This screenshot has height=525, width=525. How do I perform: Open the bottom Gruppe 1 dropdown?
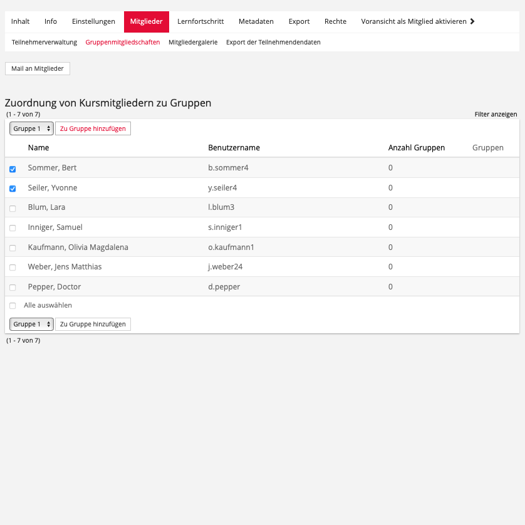point(31,324)
